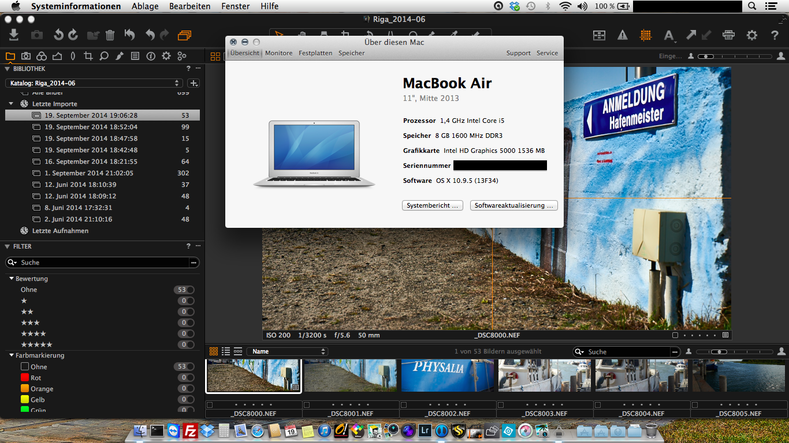This screenshot has height=443, width=789.
Task: Toggle the five-star rating filter pill
Action: [x=185, y=344]
